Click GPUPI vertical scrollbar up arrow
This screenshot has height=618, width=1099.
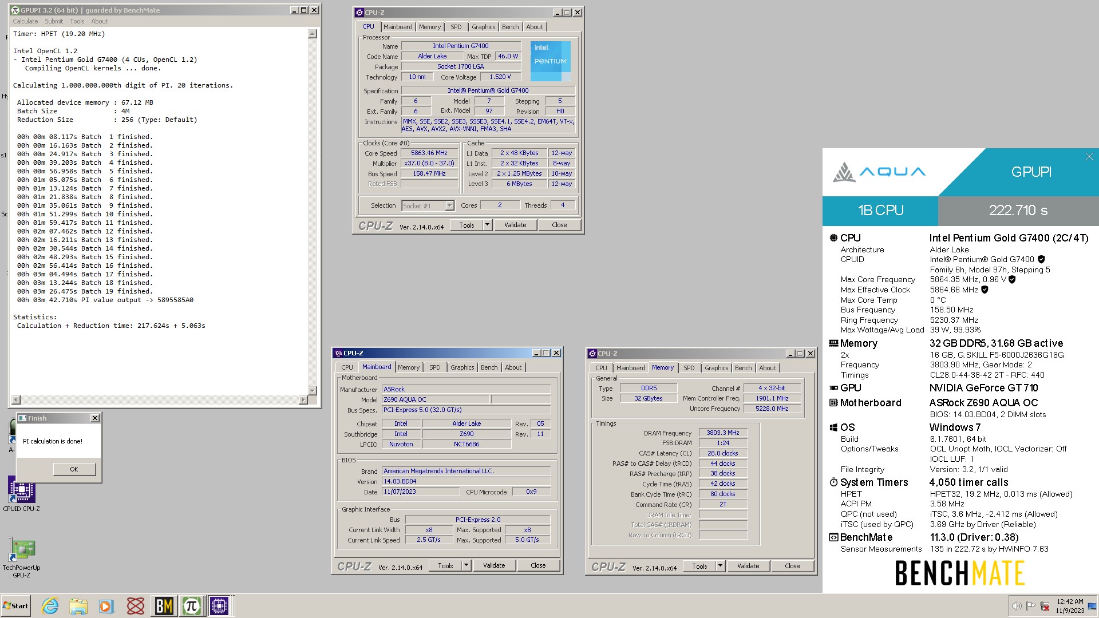pos(313,34)
